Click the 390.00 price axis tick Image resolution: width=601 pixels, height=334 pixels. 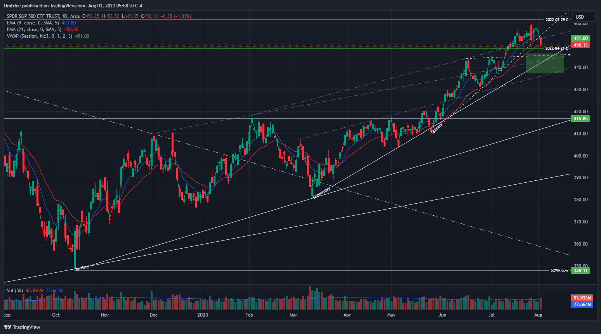[581, 178]
